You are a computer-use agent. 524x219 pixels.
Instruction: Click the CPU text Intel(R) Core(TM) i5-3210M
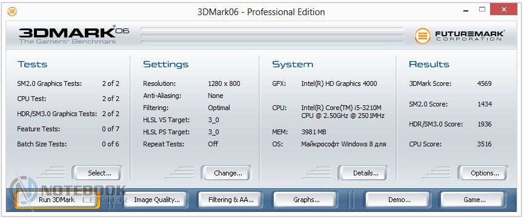point(341,108)
